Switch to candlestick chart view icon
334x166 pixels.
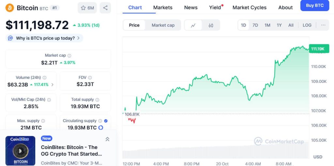211,25
